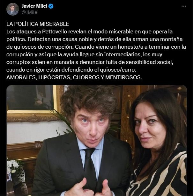Click the text ending with quiosco/curro
Screen dimensions: 193x196
[71, 70]
